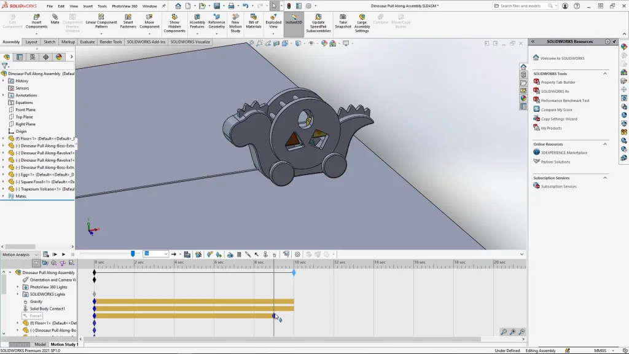Click the 10 sec end-time key marker
Image resolution: width=629 pixels, height=354 pixels.
[x=294, y=272]
